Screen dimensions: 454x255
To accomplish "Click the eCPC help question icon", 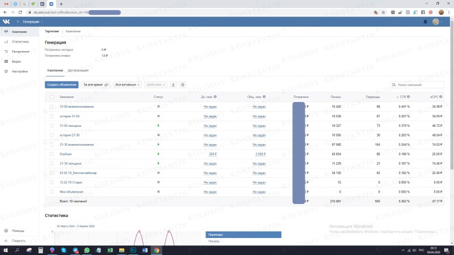I will tap(441, 97).
